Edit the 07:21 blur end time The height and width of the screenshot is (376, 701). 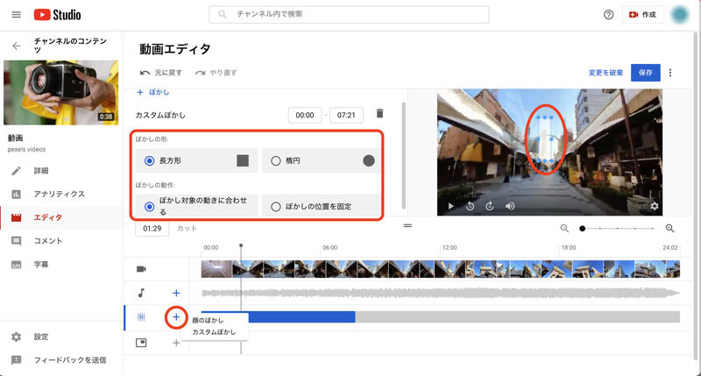click(x=346, y=115)
